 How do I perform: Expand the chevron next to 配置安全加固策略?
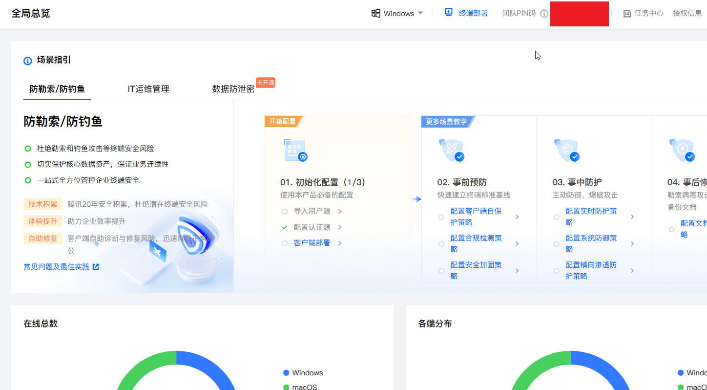click(517, 271)
